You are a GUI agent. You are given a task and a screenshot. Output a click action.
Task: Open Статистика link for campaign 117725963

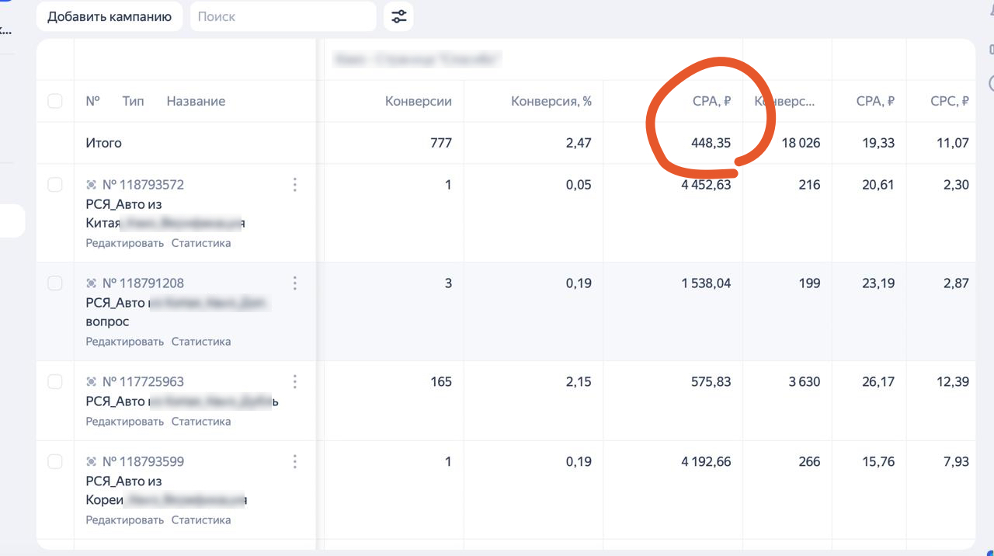[x=201, y=422]
